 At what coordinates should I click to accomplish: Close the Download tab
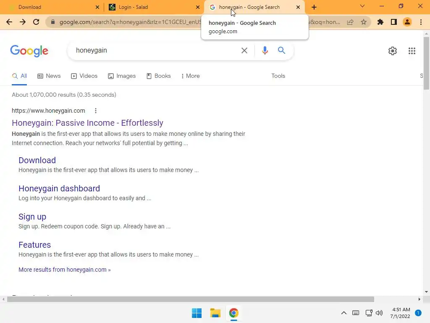click(x=97, y=7)
